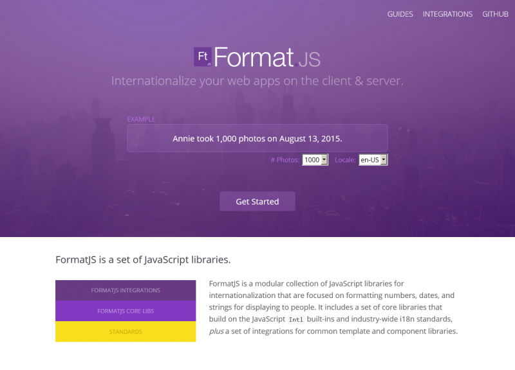Click the '# Photos:' label
The height and width of the screenshot is (370, 515).
pos(285,160)
